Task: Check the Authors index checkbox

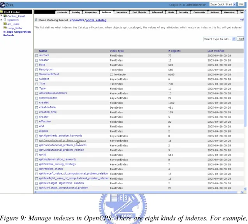Action: tap(37, 55)
